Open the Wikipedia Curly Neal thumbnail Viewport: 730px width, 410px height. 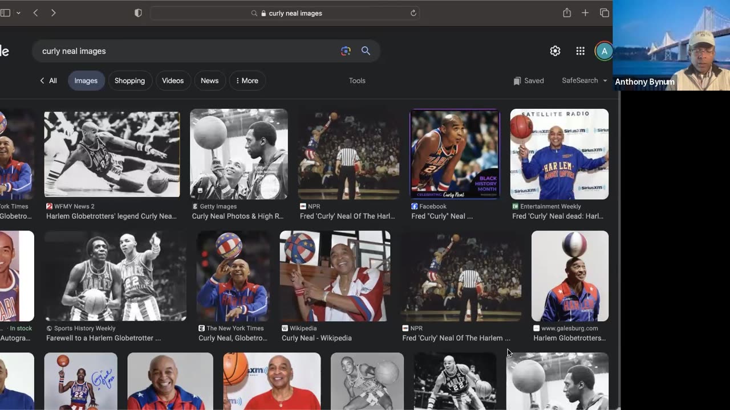point(335,276)
